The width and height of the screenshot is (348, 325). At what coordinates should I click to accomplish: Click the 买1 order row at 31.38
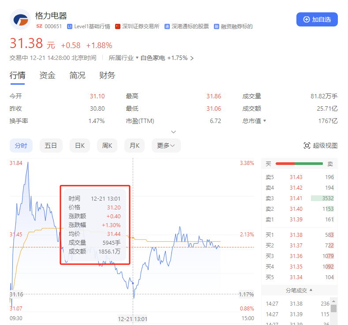(x=299, y=235)
